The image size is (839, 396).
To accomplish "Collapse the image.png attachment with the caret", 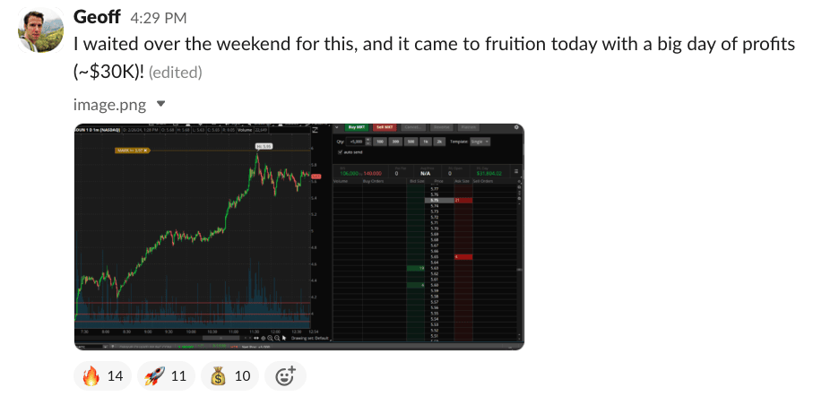I will 161,104.
